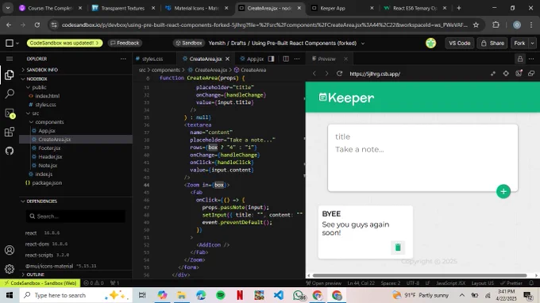
Task: Switch to the Material Icons browser tab
Action: [197, 8]
